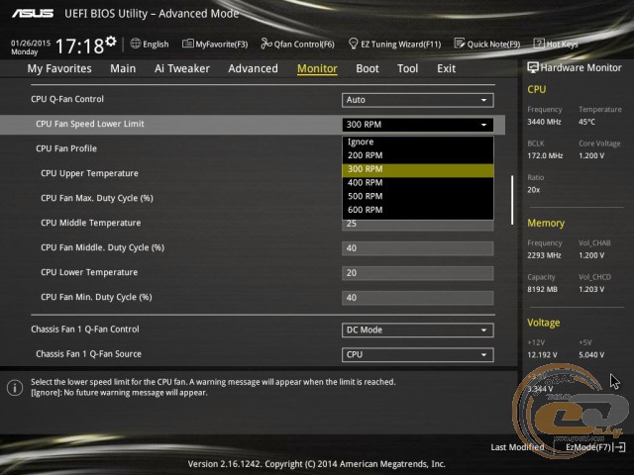Viewport: 634px width, 475px height.
Task: Open the Exit tab
Action: 447,68
